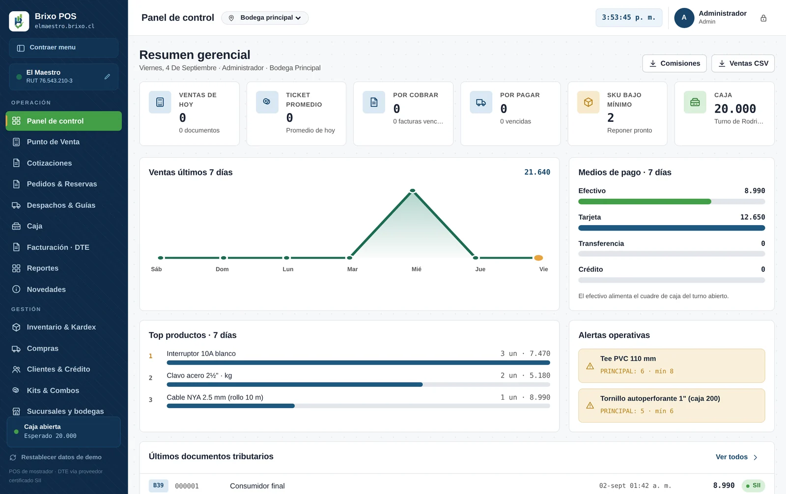Open the Caja abierta status card
This screenshot has width=786, height=494.
[63, 432]
